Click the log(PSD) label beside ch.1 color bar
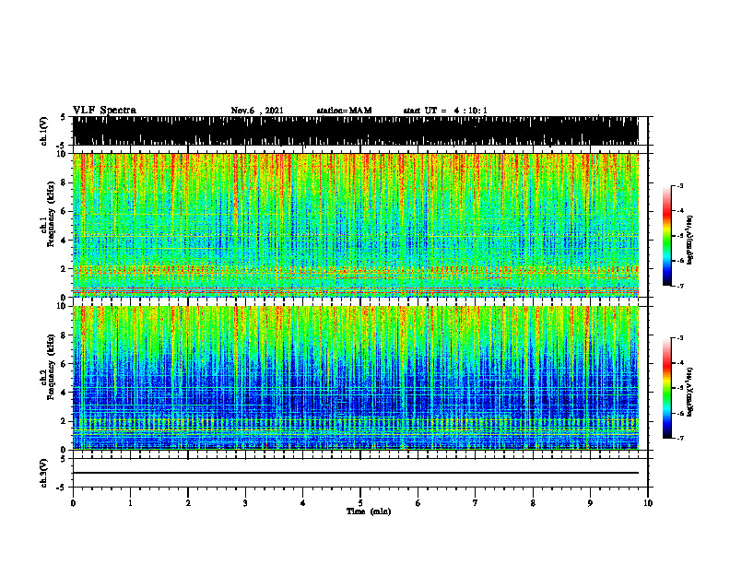Viewport: 730px width, 564px height. [x=690, y=241]
